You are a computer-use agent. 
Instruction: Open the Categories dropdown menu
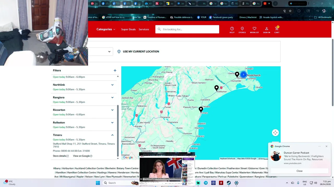pos(106,29)
